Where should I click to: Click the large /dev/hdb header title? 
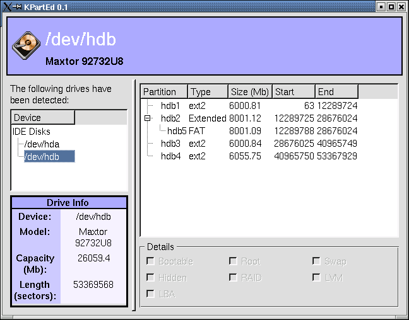[80, 40]
